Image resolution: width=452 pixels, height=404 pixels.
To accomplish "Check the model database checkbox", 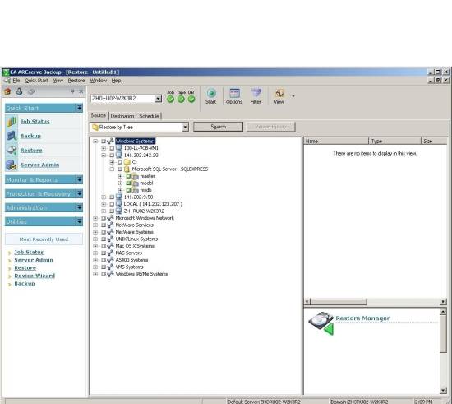I will click(x=128, y=183).
